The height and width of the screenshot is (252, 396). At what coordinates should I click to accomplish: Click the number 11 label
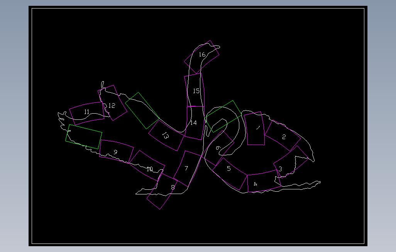point(86,112)
